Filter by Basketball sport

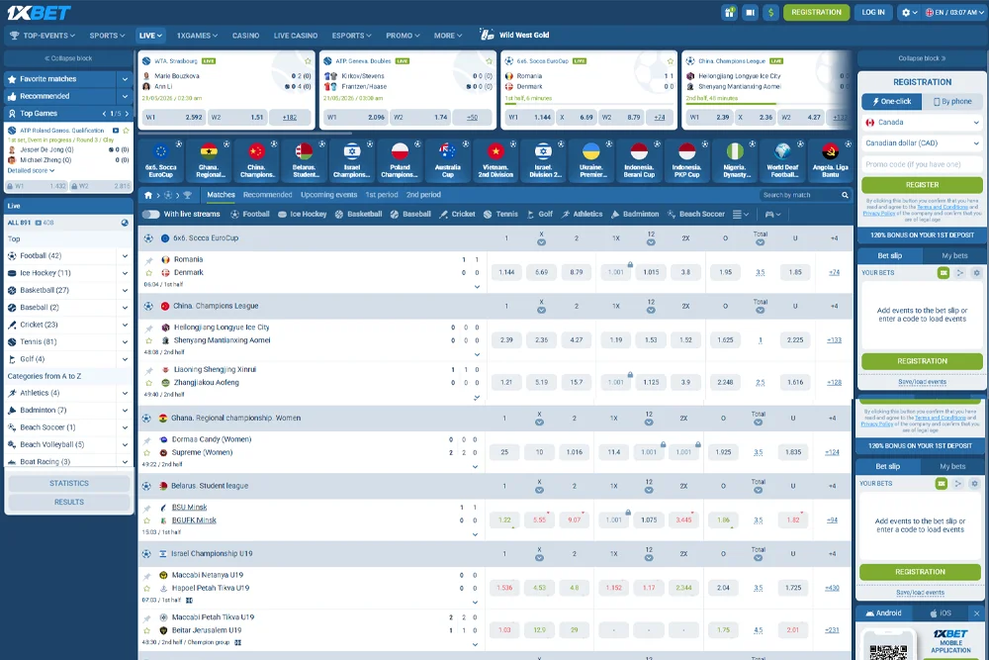(358, 214)
